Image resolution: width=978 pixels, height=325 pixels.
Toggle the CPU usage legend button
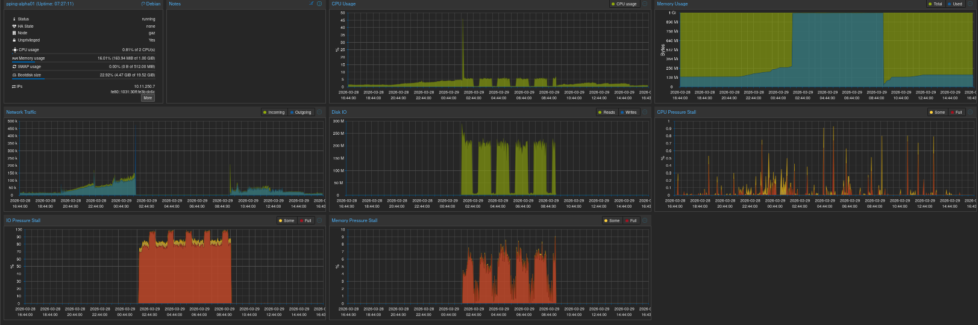[x=624, y=4]
